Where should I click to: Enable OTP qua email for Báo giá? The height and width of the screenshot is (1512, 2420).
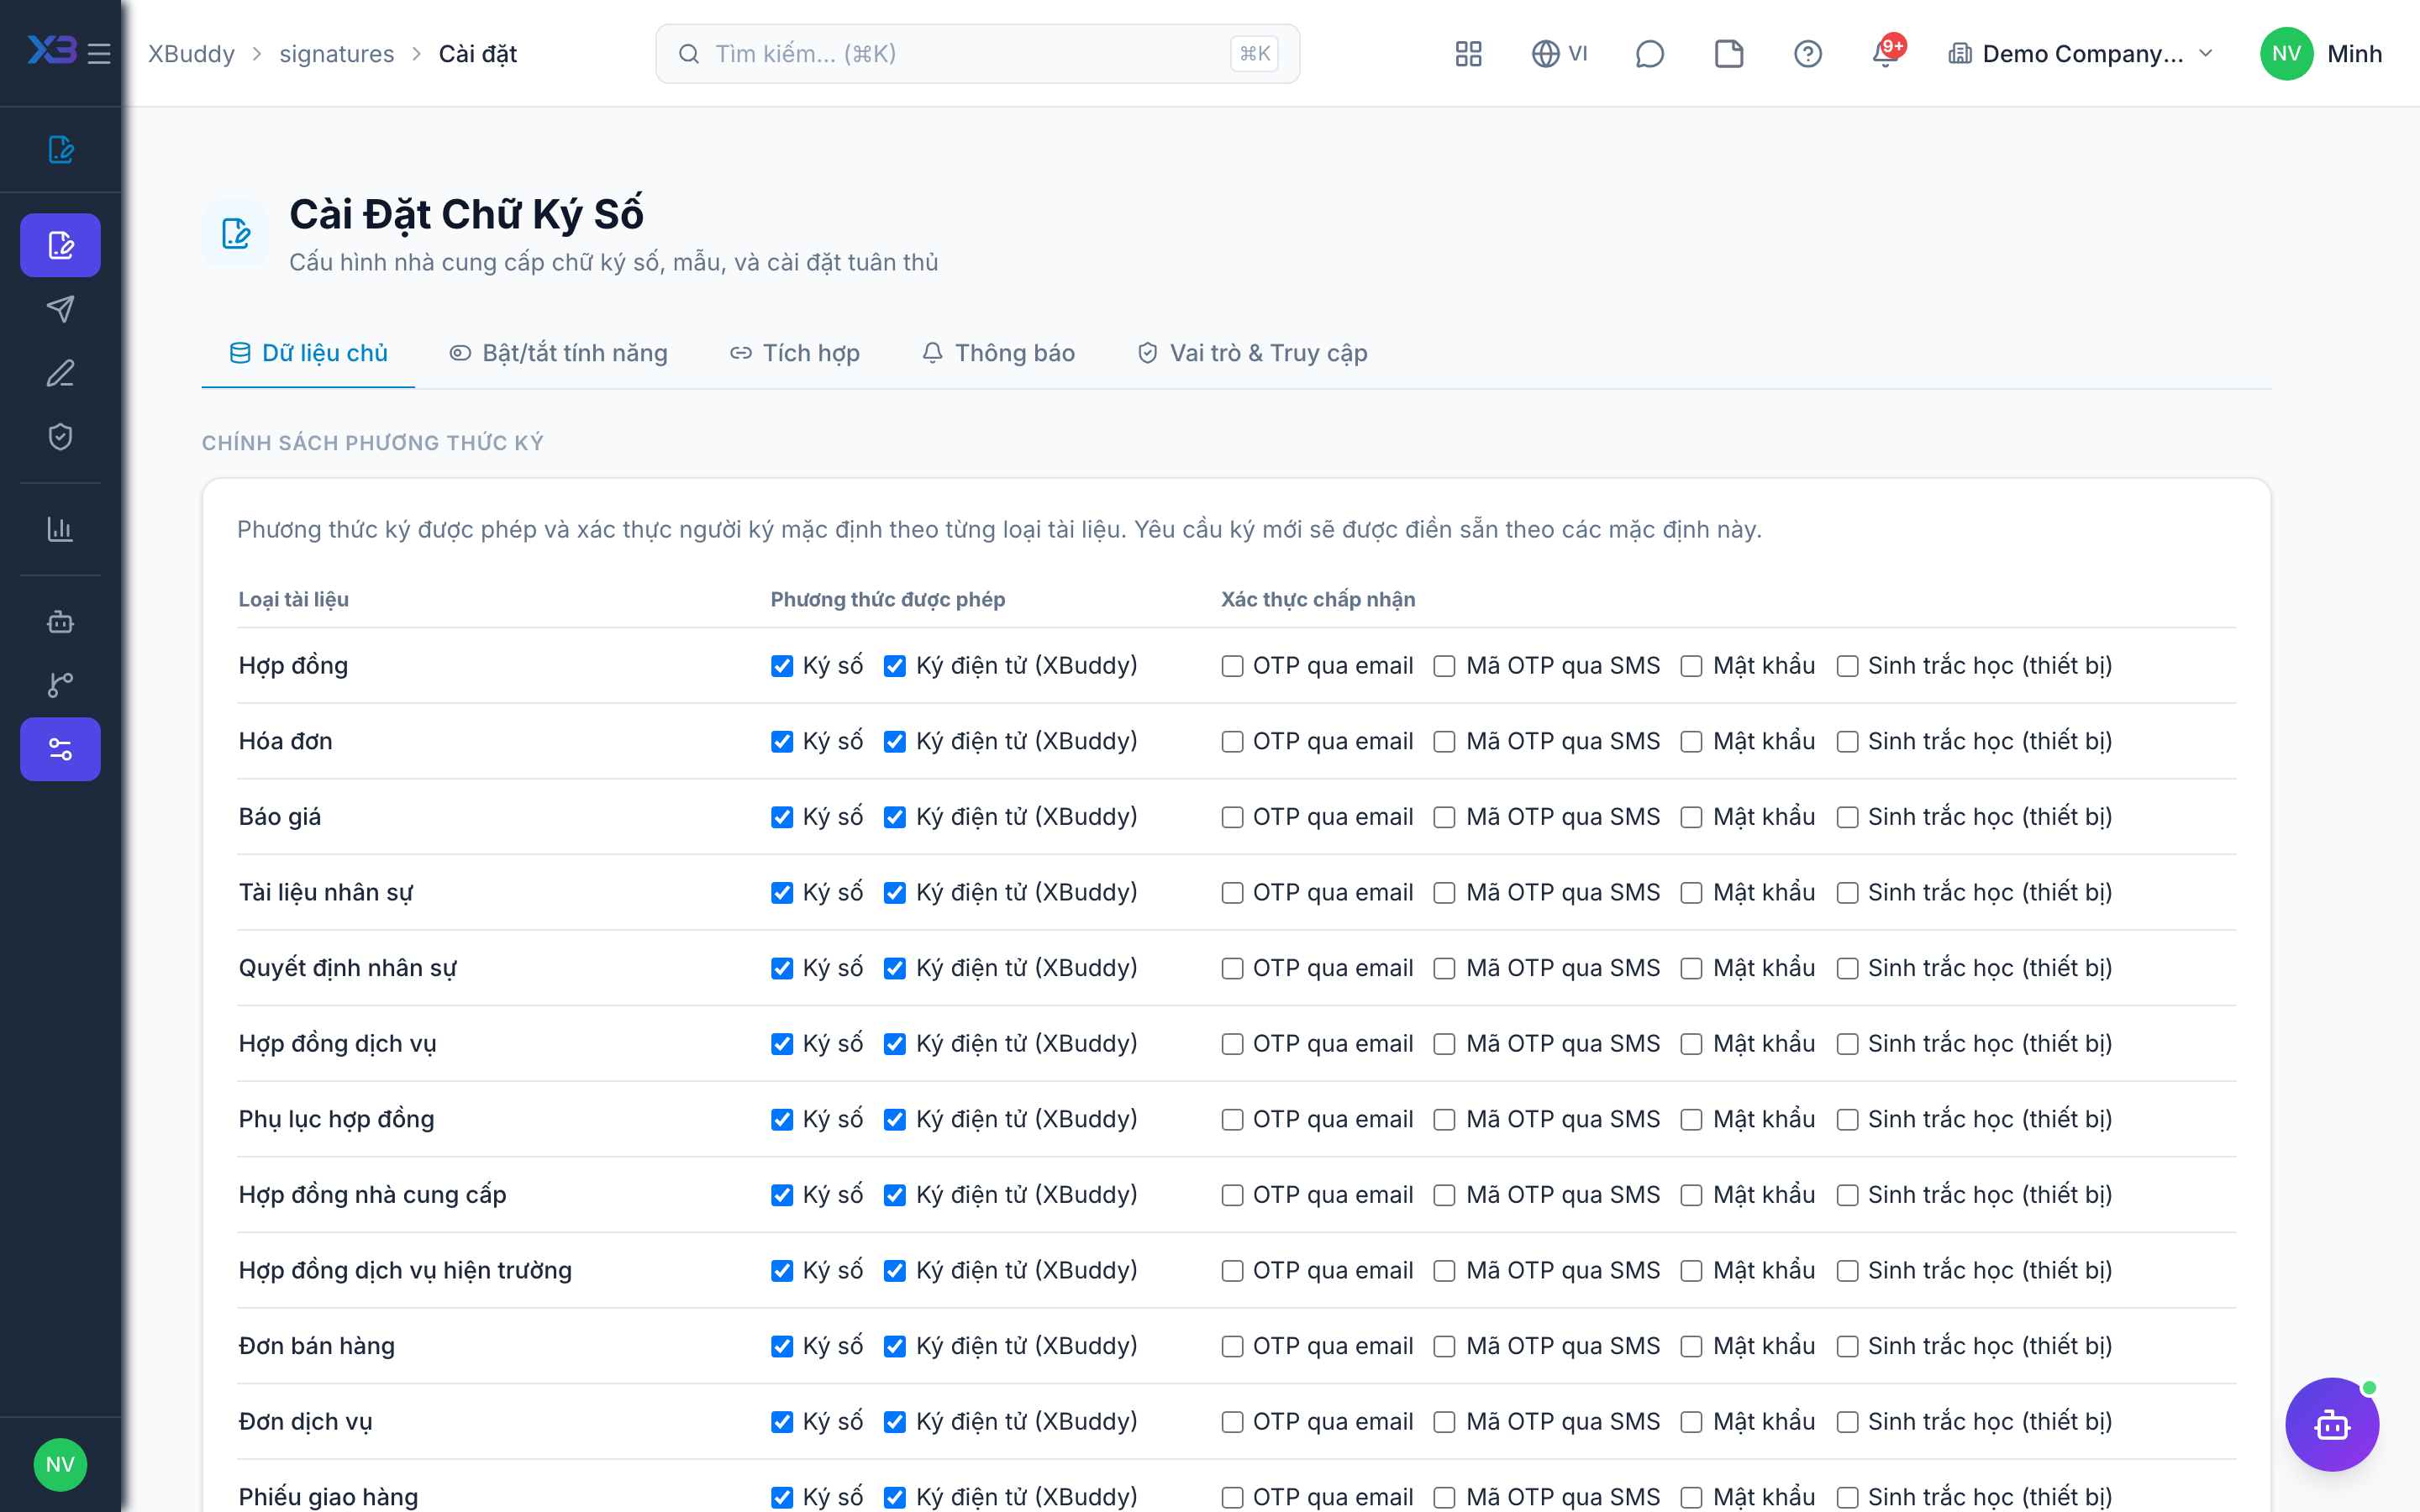[x=1232, y=817]
